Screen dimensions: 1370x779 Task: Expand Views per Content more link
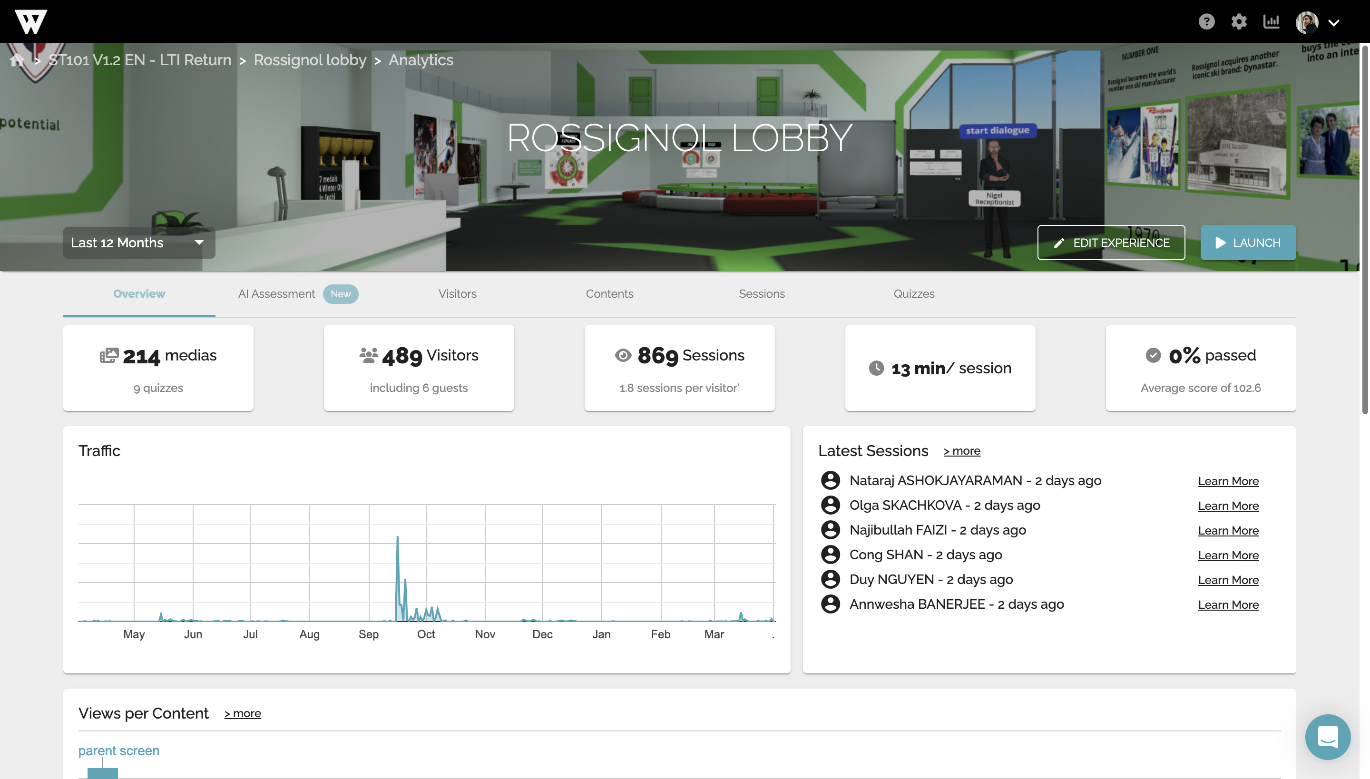click(243, 713)
